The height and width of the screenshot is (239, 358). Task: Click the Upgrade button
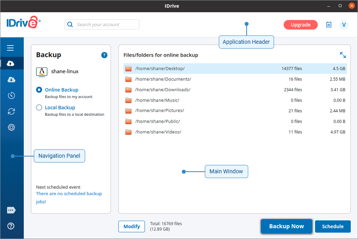click(300, 25)
